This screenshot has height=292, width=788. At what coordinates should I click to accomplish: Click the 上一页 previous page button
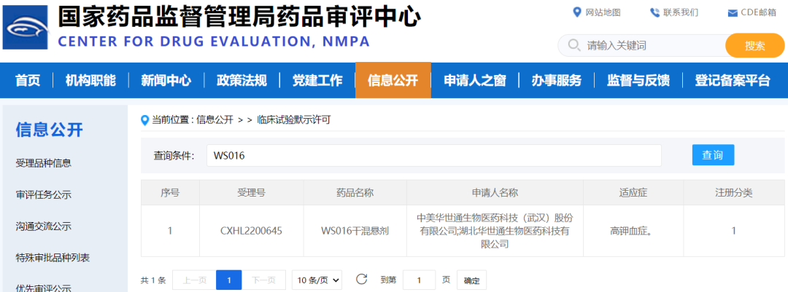pos(194,280)
